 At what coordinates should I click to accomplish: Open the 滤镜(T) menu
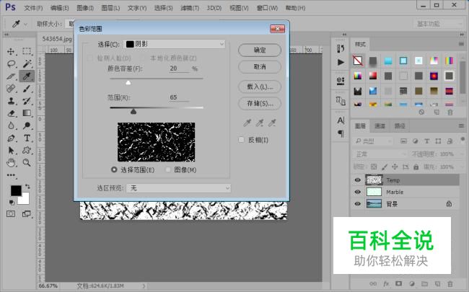pos(190,8)
